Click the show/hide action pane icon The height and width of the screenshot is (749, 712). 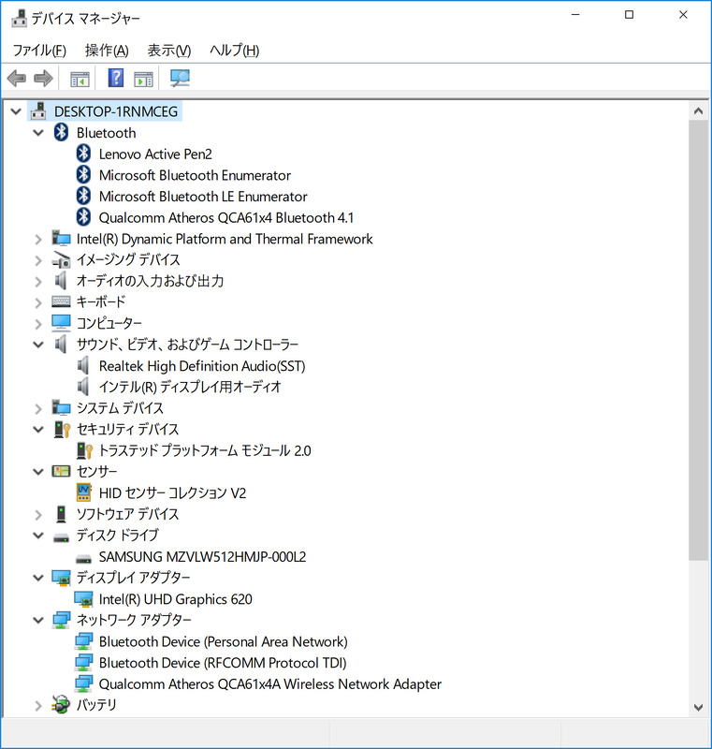click(x=144, y=79)
